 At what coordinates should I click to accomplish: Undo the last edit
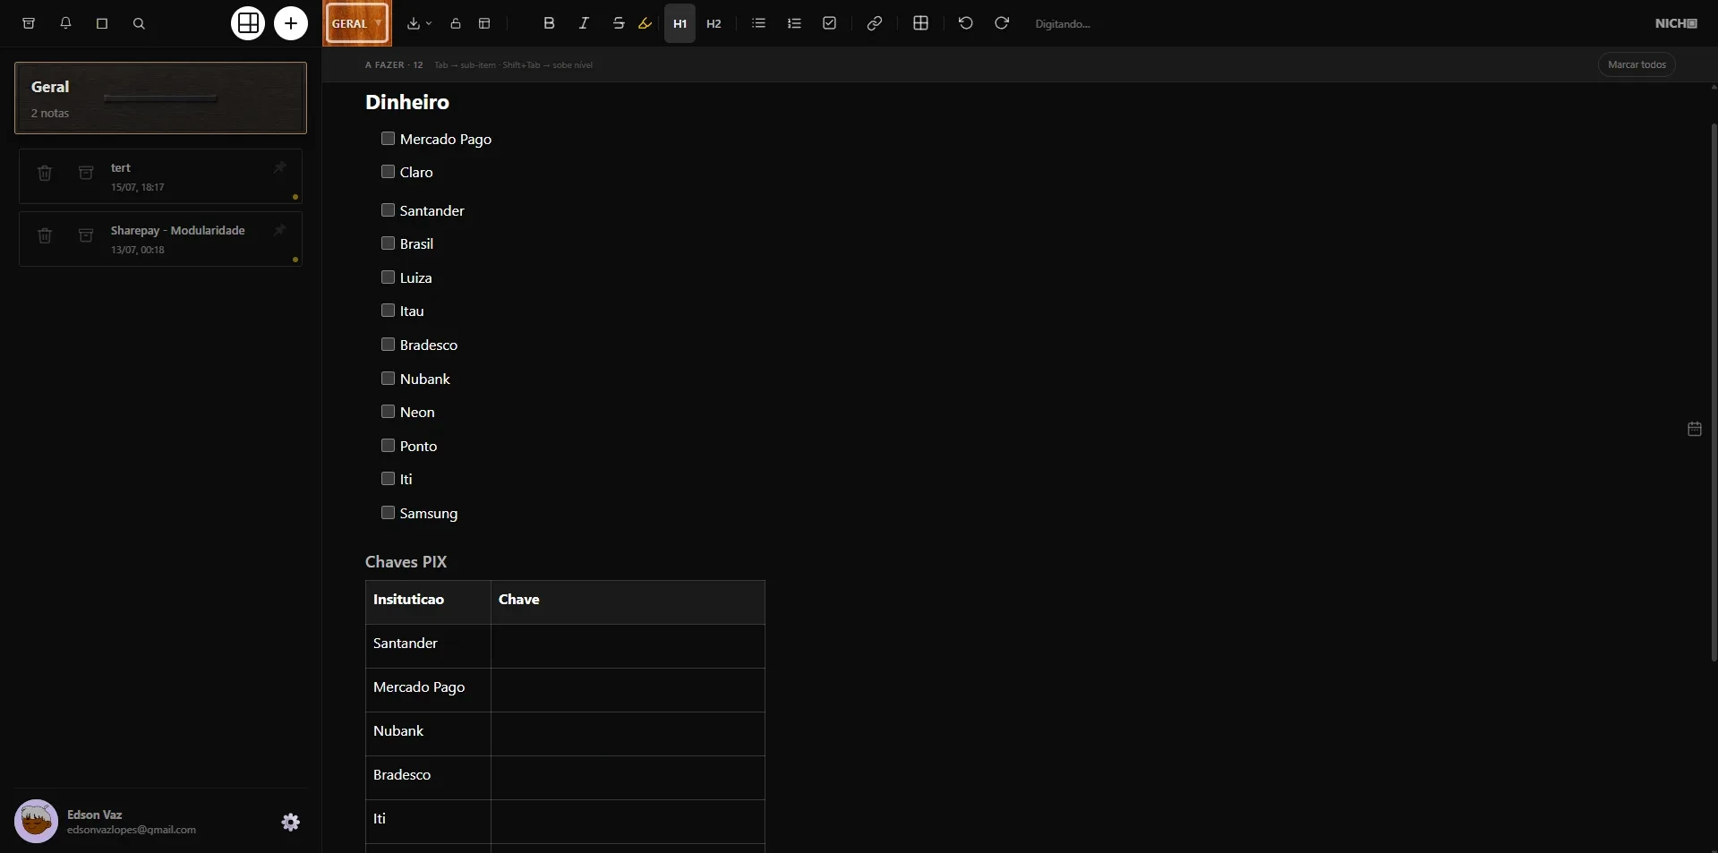pyautogui.click(x=966, y=23)
